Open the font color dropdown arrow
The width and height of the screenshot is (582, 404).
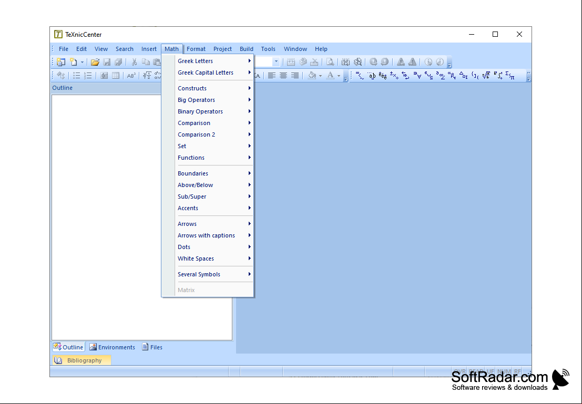click(339, 76)
